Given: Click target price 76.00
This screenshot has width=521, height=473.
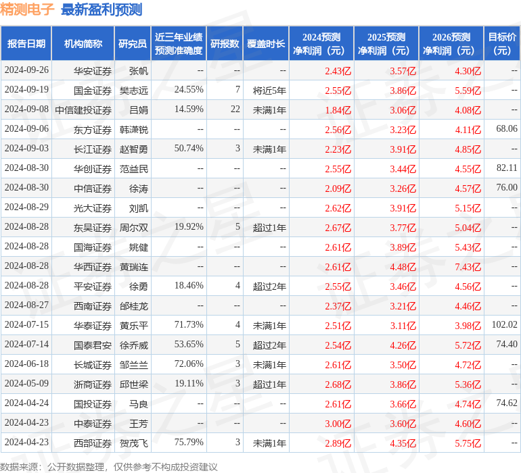Looking at the screenshot, I should [507, 188].
